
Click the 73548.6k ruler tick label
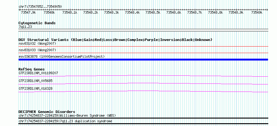click(174, 12)
